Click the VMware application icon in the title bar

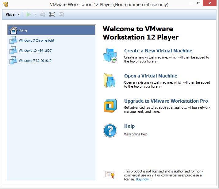click(x=5, y=4)
